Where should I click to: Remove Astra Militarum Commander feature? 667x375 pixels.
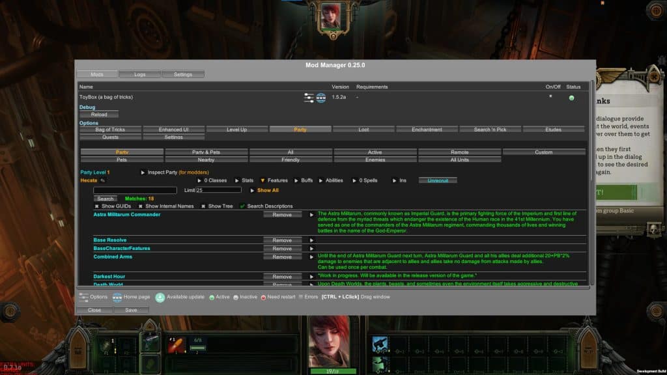click(x=282, y=215)
